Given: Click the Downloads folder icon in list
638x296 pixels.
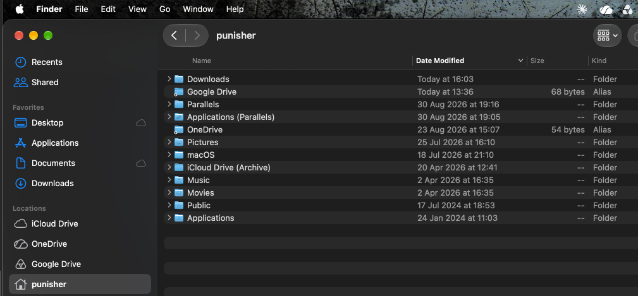Looking at the screenshot, I should coord(179,79).
